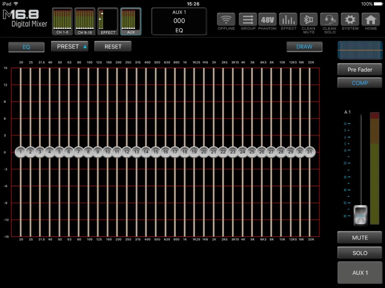
Task: Select EQ band 8 knob at 100 Hz
Action: pos(88,152)
